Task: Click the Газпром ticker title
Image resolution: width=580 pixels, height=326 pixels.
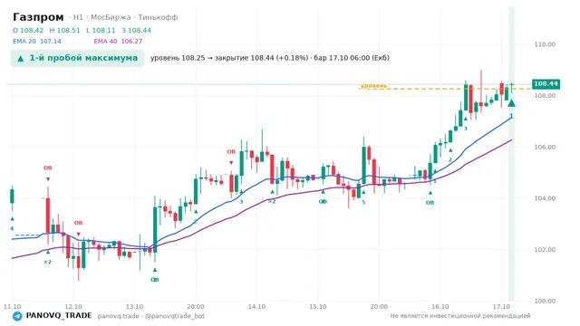Action: point(38,17)
